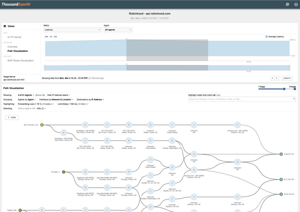The width and height of the screenshot is (300, 212).
Task: Open Agents by Agent grouping dropdown
Action: 27,99
